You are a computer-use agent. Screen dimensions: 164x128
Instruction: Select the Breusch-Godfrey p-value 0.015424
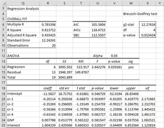point(147,35)
